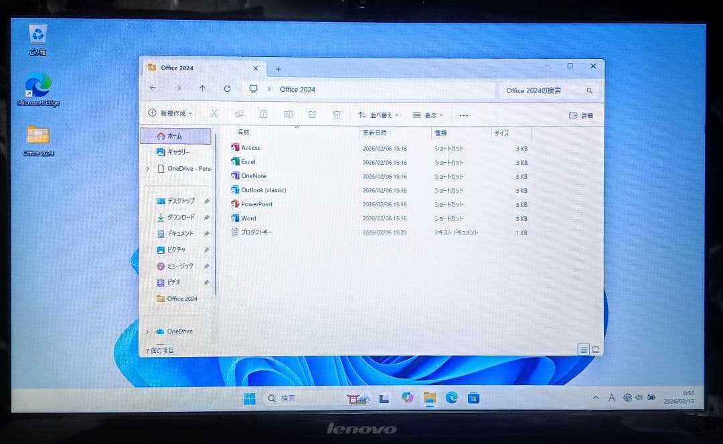Click the Share icon in the toolbar
Screen dimensions: 723x444
pos(312,114)
